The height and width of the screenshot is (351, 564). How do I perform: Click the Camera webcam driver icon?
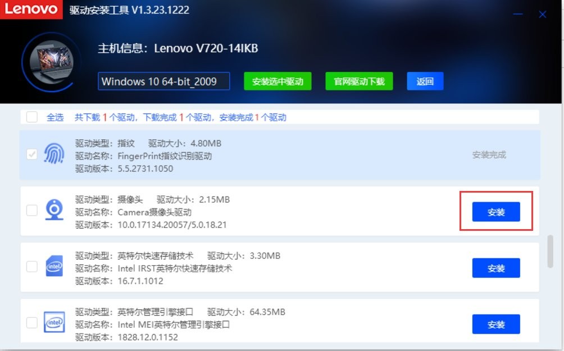(x=54, y=209)
